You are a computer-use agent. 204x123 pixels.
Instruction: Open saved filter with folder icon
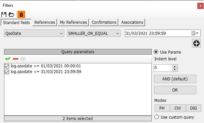click(x=11, y=14)
